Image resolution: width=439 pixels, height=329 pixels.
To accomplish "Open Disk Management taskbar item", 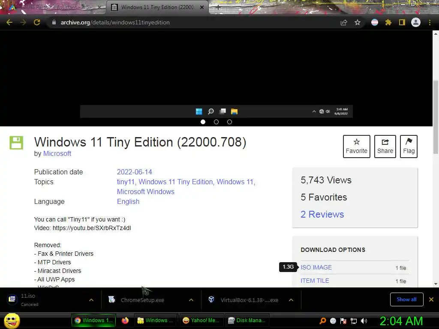I will pos(247,320).
